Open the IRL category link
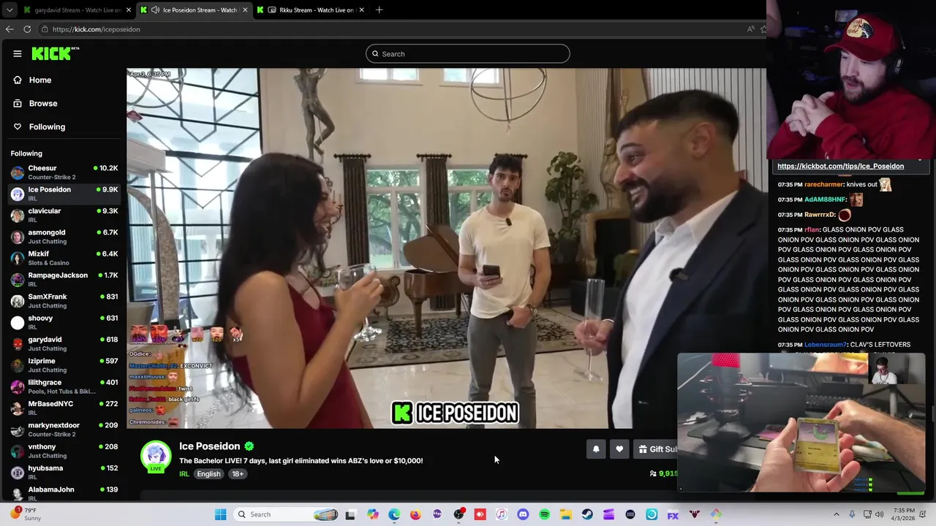 coord(184,474)
